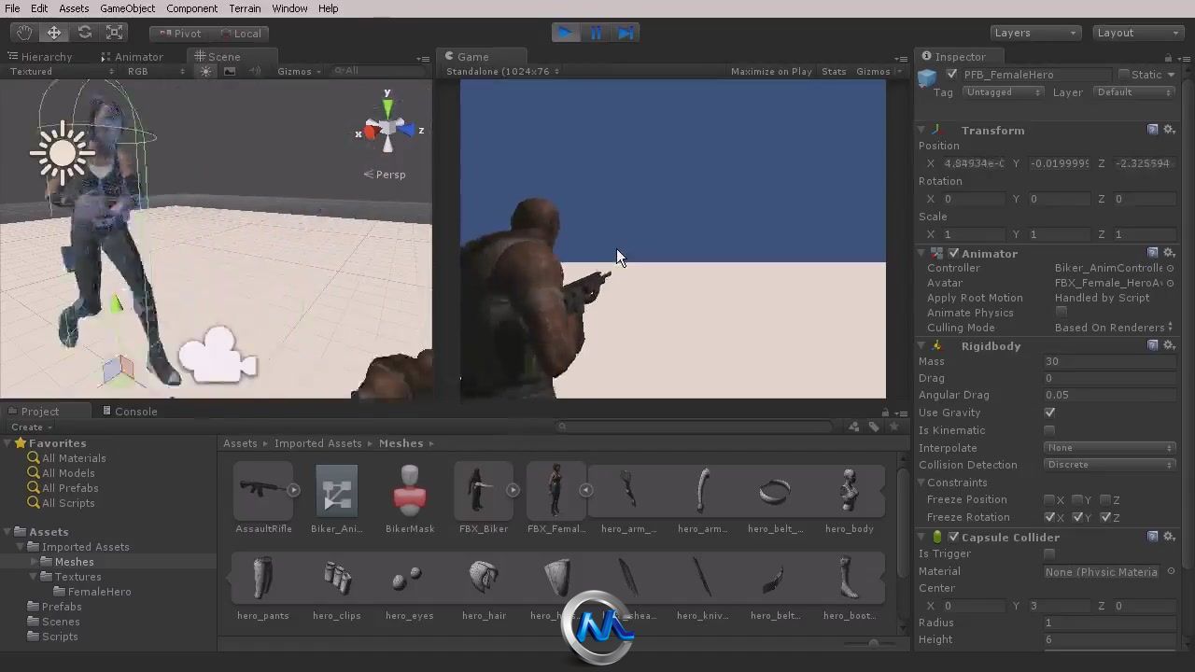Click the scene orientation gizmo
Image resolution: width=1195 pixels, height=672 pixels.
point(388,127)
